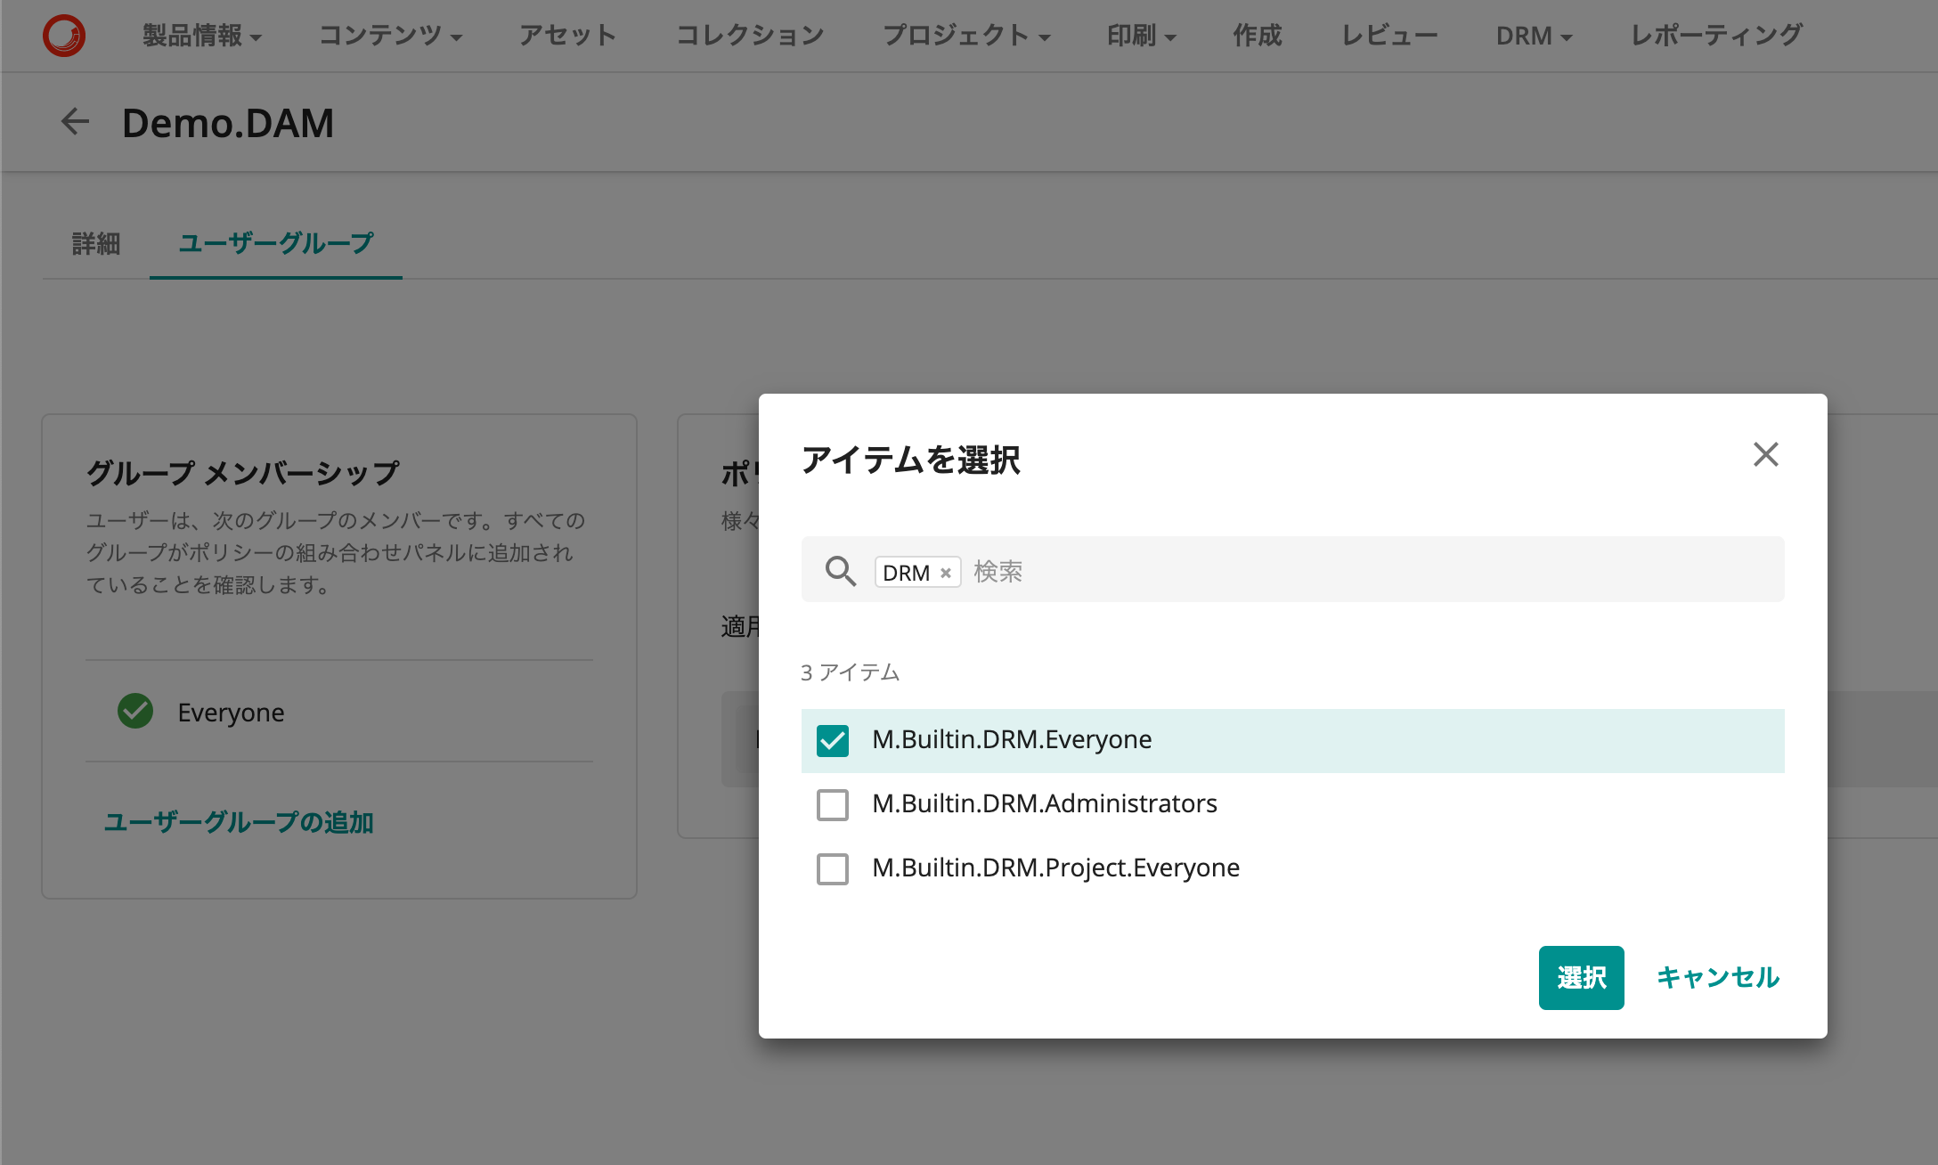1938x1165 pixels.
Task: Click the red Sitecore logo icon
Action: click(64, 36)
